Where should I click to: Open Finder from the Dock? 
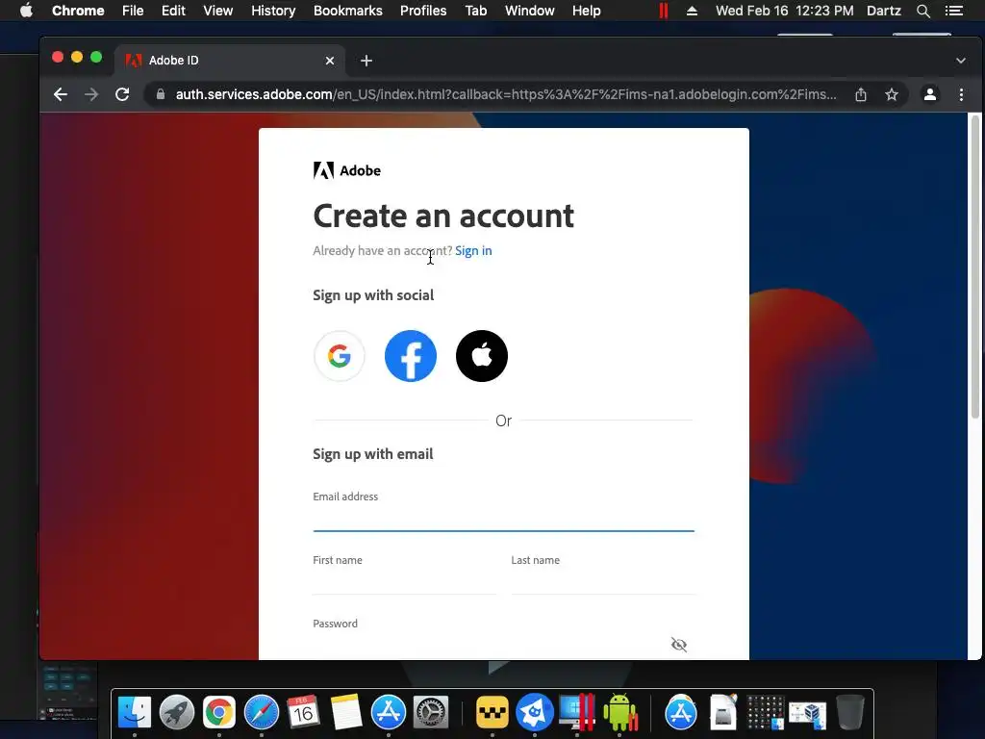(x=135, y=712)
